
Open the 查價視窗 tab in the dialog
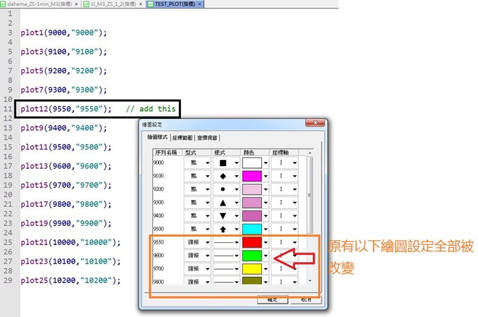click(207, 138)
